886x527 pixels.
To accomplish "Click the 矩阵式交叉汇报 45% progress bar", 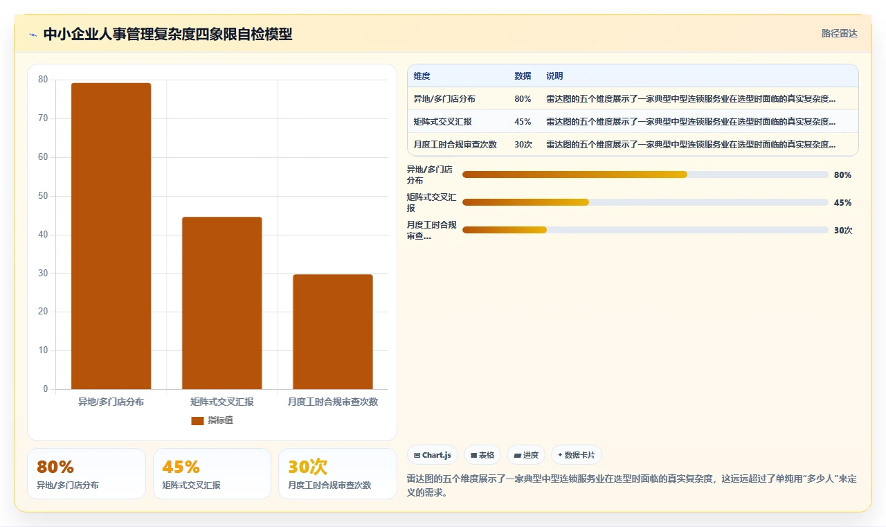I will [645, 202].
